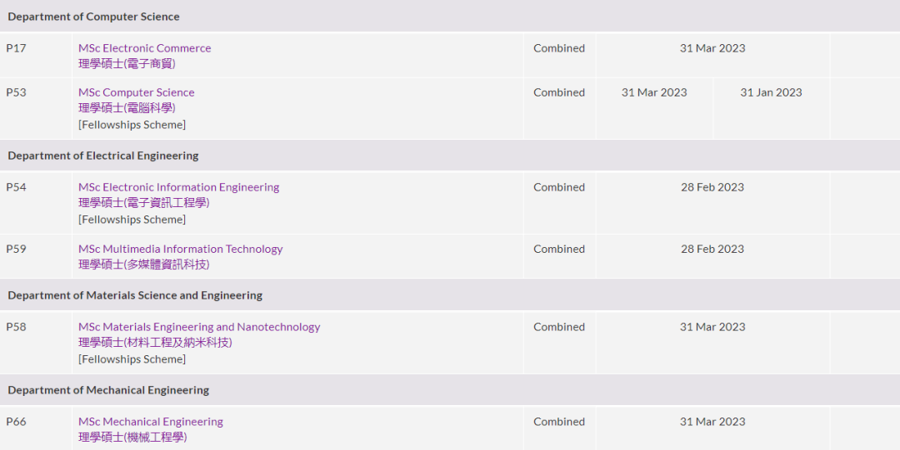Click 31 Jan 2023 deadline for P53
The height and width of the screenshot is (450, 900).
[771, 92]
